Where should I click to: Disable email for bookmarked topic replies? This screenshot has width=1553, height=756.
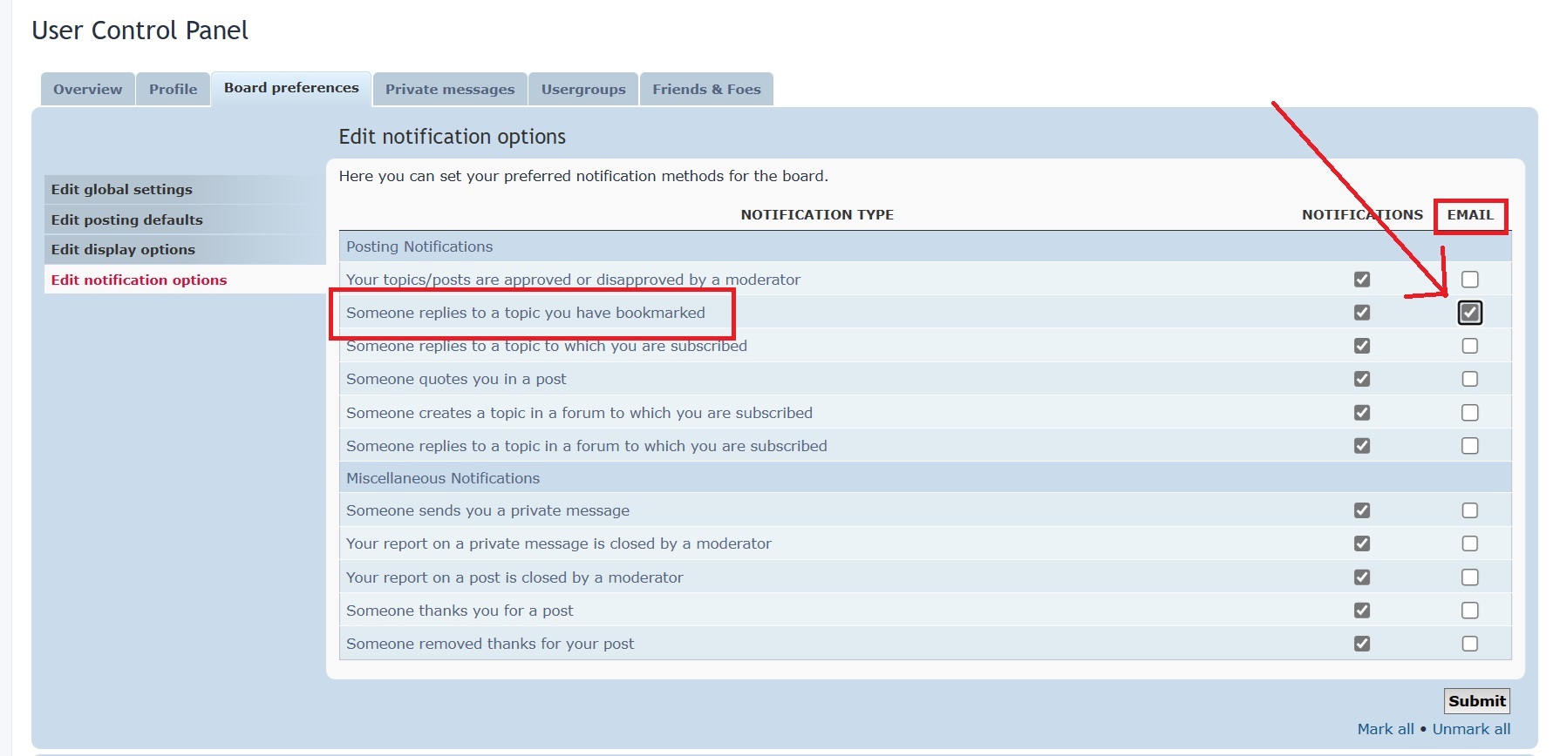pyautogui.click(x=1470, y=313)
